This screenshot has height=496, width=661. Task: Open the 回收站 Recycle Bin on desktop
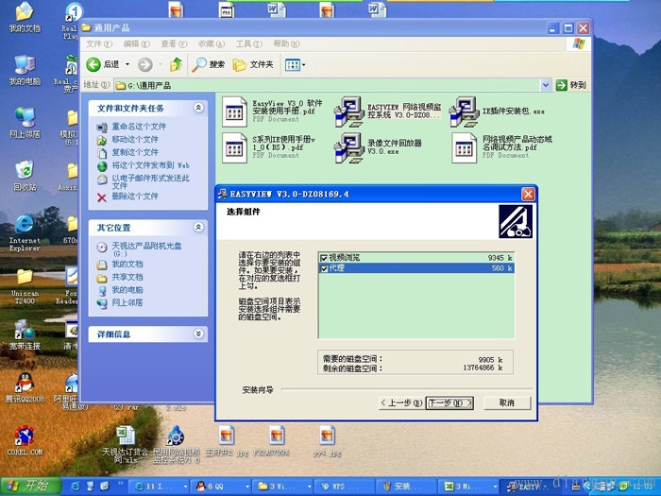[24, 171]
